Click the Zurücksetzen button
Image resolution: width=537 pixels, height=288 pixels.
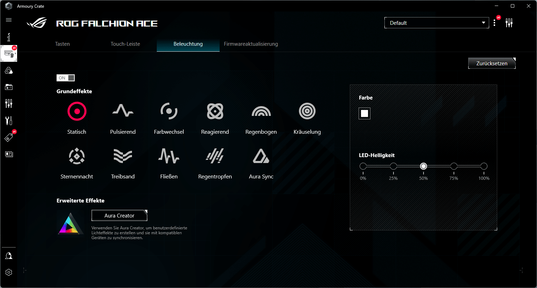click(492, 64)
